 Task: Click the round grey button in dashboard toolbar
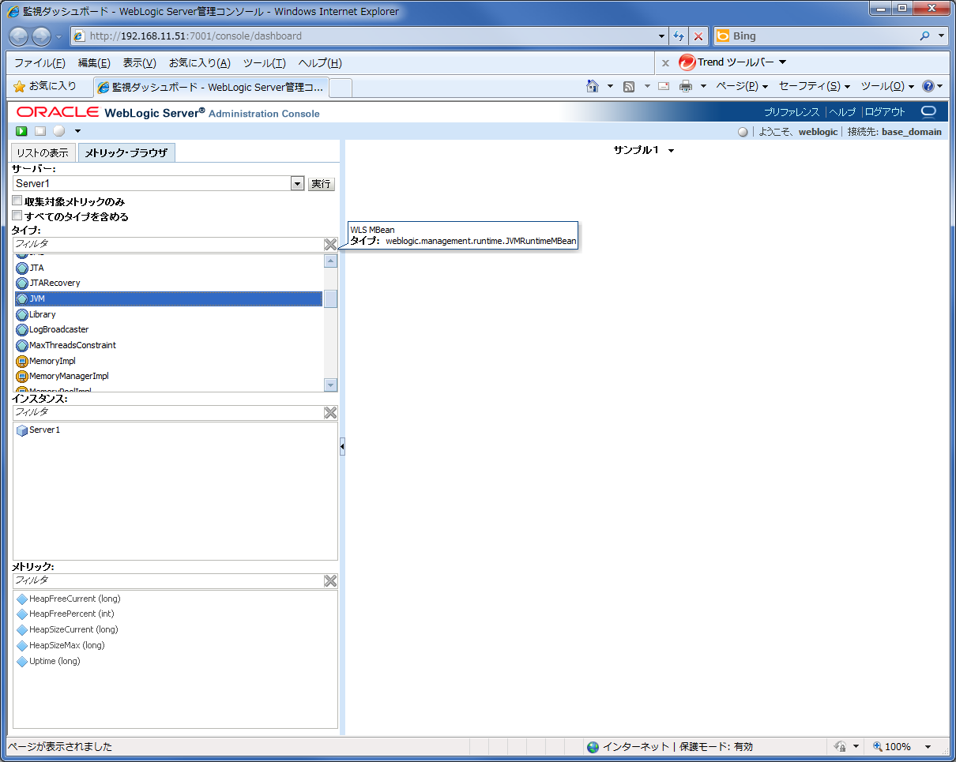click(59, 131)
